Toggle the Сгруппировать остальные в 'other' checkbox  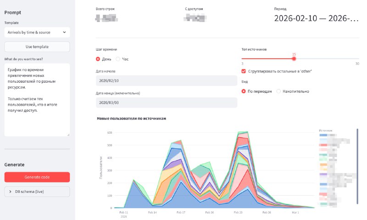click(x=244, y=71)
